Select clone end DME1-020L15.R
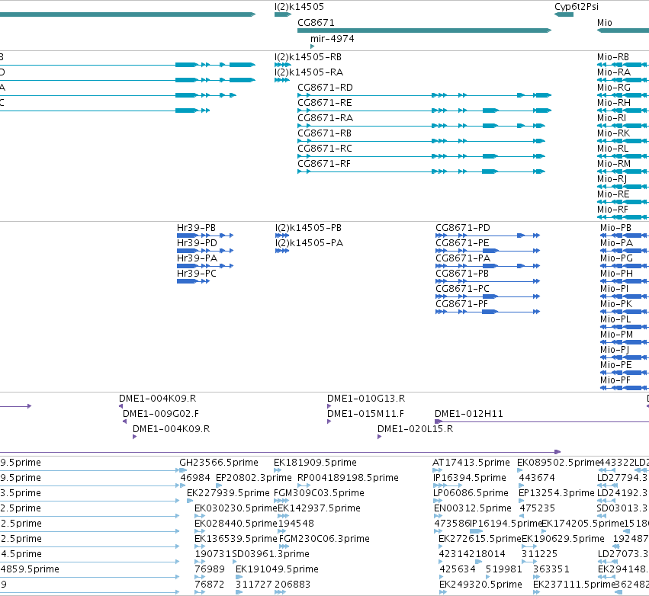Image resolution: width=649 pixels, height=596 pixels. coord(415,429)
